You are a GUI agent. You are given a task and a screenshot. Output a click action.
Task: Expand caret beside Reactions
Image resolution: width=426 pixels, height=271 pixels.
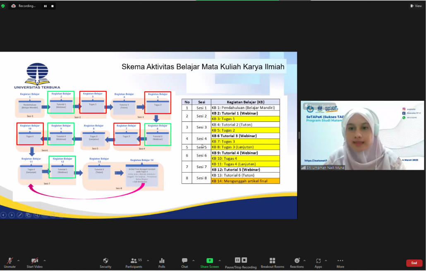click(304, 261)
